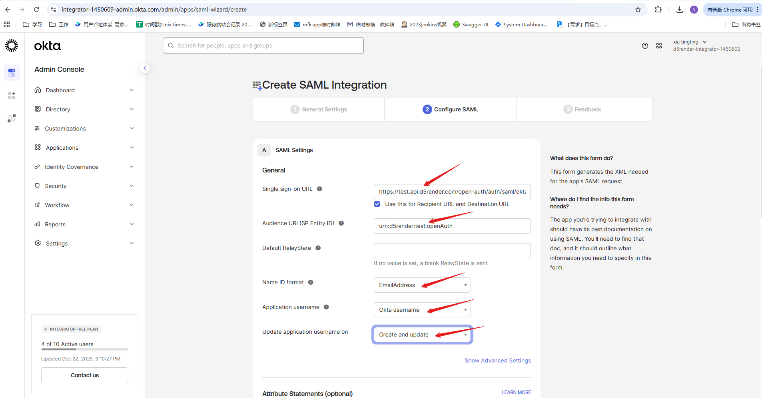Viewport: 762px width, 398px height.
Task: Expand the Security sidebar section
Action: (84, 186)
